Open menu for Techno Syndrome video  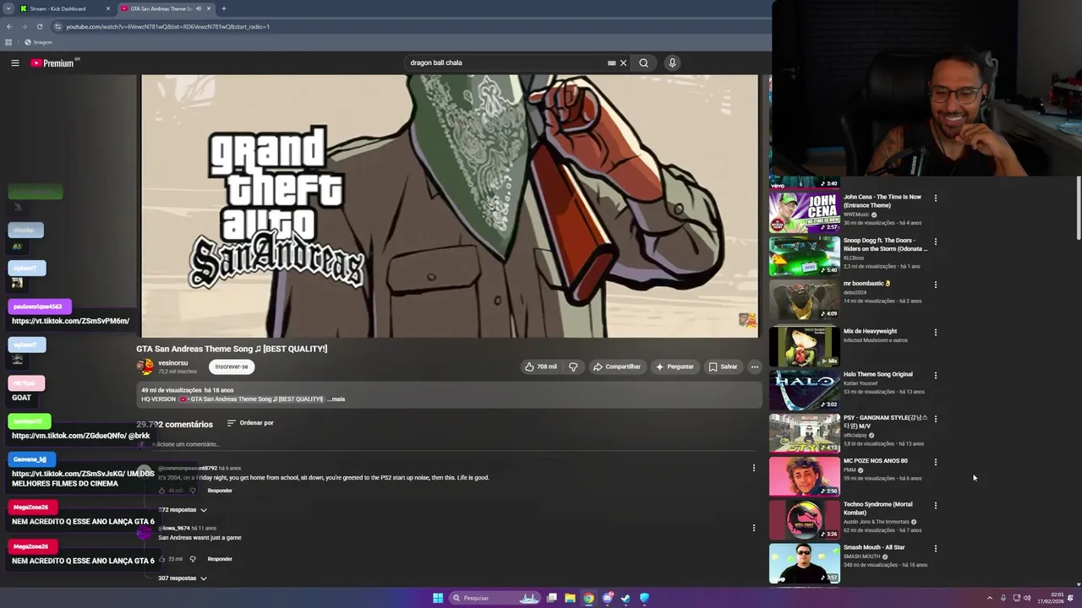tap(935, 505)
